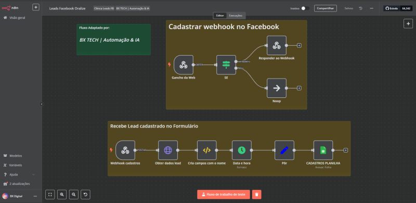The image size is (416, 203).
Task: Select Recebe Lead cadastrado no Formulário title
Action: [154, 126]
